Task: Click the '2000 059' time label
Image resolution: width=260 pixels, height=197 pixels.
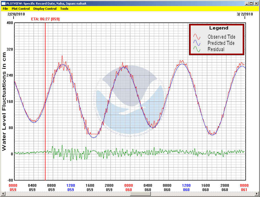Action: (x=109, y=187)
